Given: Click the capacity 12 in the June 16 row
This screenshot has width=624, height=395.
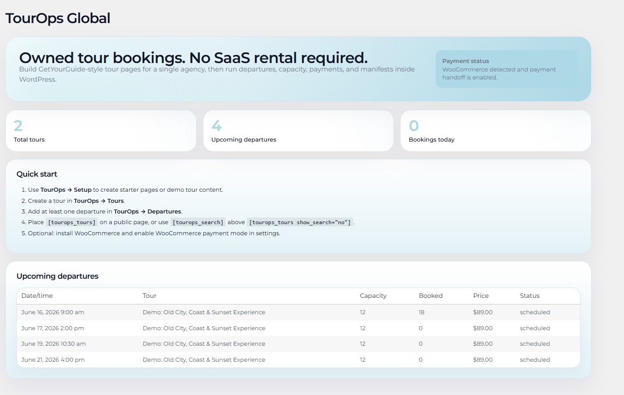Looking at the screenshot, I should click(x=362, y=312).
